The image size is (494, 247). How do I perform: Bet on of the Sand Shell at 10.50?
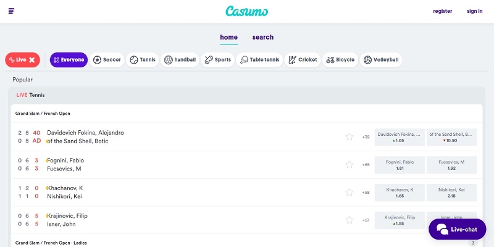click(451, 137)
